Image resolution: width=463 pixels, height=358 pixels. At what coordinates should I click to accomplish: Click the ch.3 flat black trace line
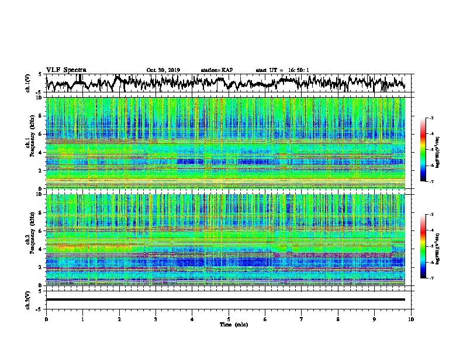pyautogui.click(x=226, y=300)
